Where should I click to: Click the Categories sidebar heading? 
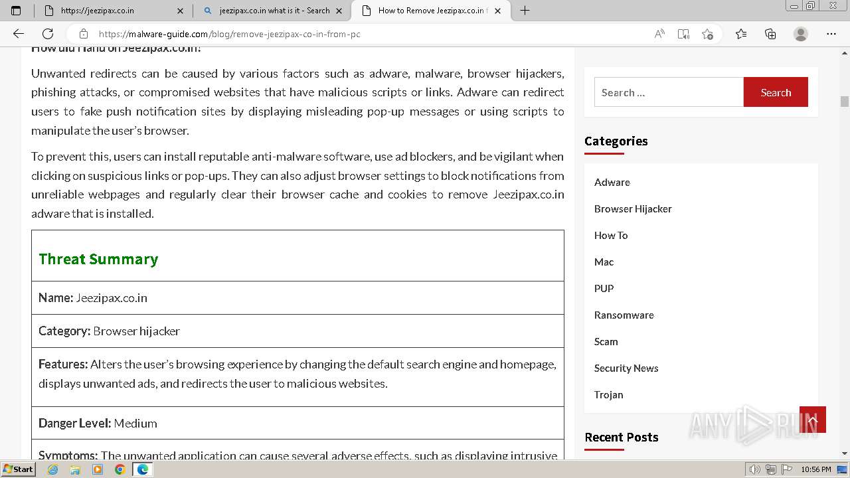click(616, 141)
